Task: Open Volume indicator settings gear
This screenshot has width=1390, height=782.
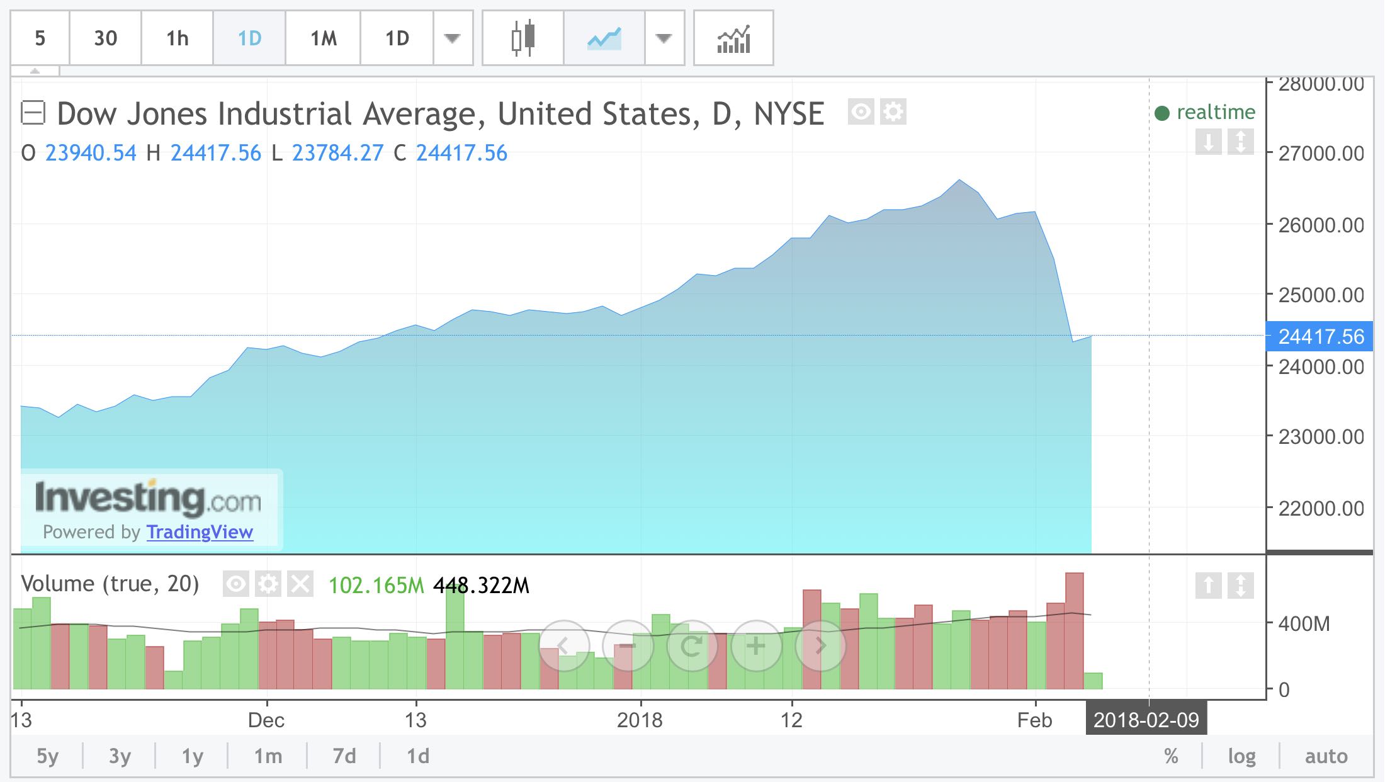Action: (268, 584)
